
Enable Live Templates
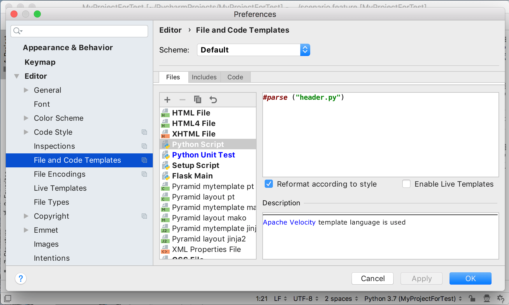pyautogui.click(x=406, y=184)
